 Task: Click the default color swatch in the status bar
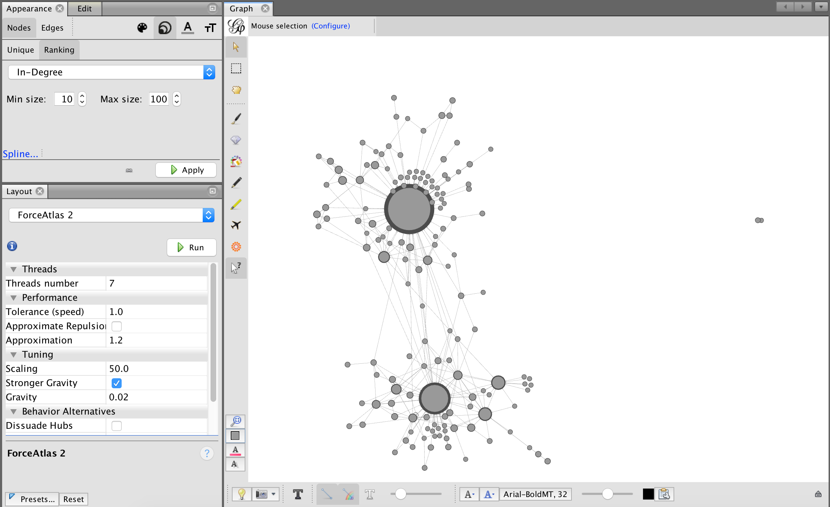[x=648, y=494]
